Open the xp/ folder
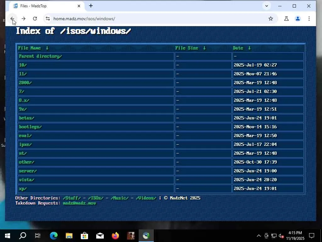322x242 pixels. 23,189
